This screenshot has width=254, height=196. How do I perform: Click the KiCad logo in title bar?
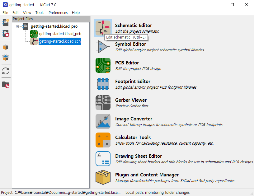[5, 5]
